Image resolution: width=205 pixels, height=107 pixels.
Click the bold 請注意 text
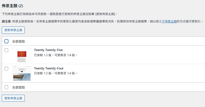6,21
